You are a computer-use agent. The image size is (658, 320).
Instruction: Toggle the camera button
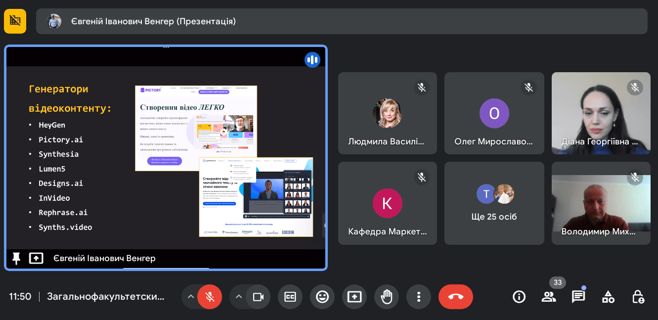[x=258, y=297]
